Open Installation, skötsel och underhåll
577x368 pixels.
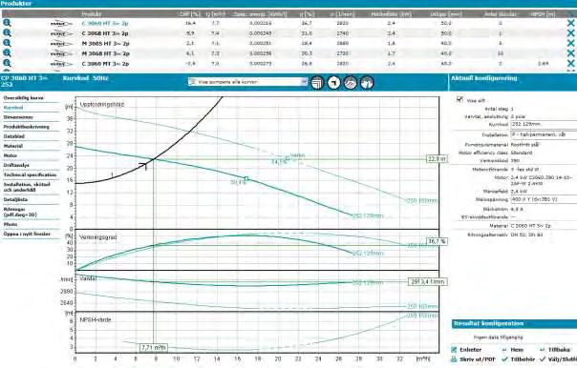[27, 187]
